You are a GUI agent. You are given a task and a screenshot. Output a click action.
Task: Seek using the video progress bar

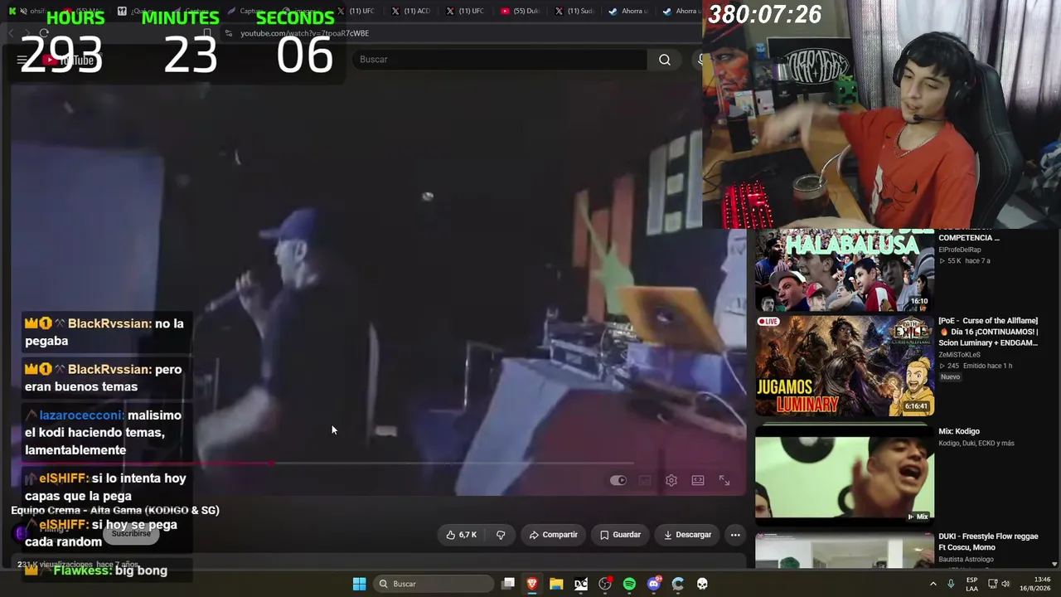coord(379,464)
